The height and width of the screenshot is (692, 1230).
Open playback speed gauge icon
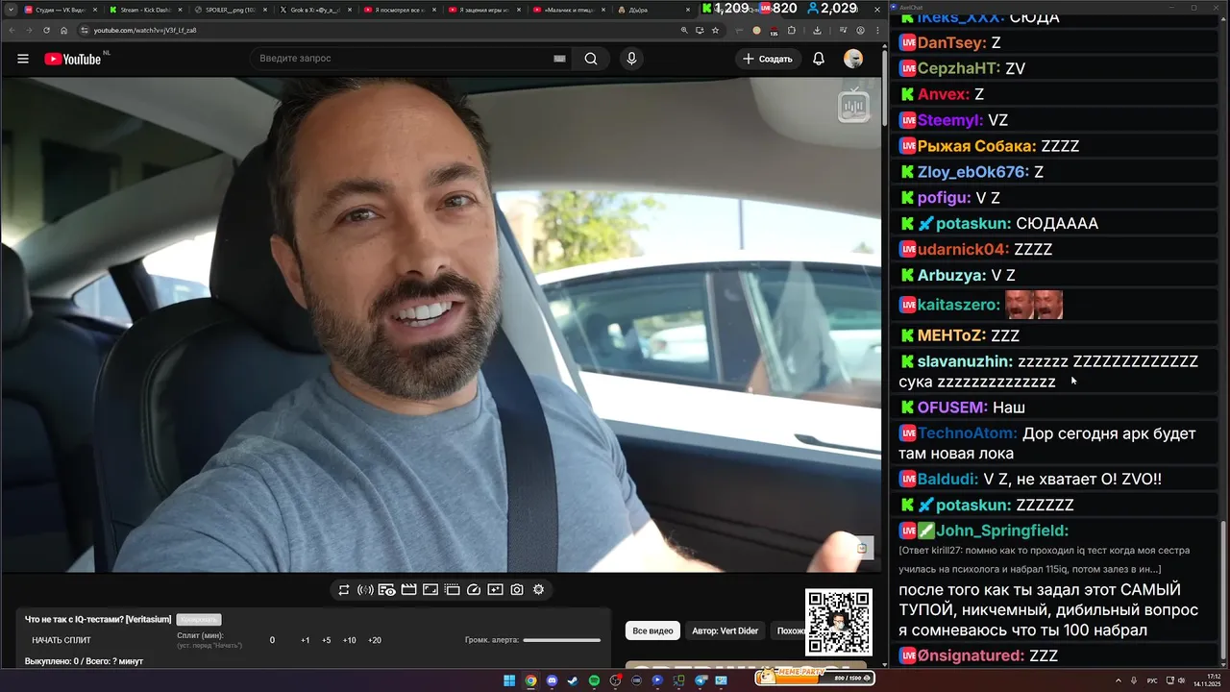click(x=474, y=589)
